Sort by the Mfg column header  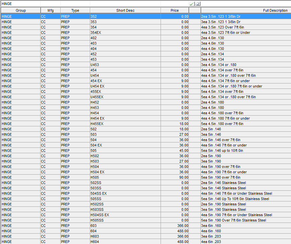pyautogui.click(x=50, y=10)
